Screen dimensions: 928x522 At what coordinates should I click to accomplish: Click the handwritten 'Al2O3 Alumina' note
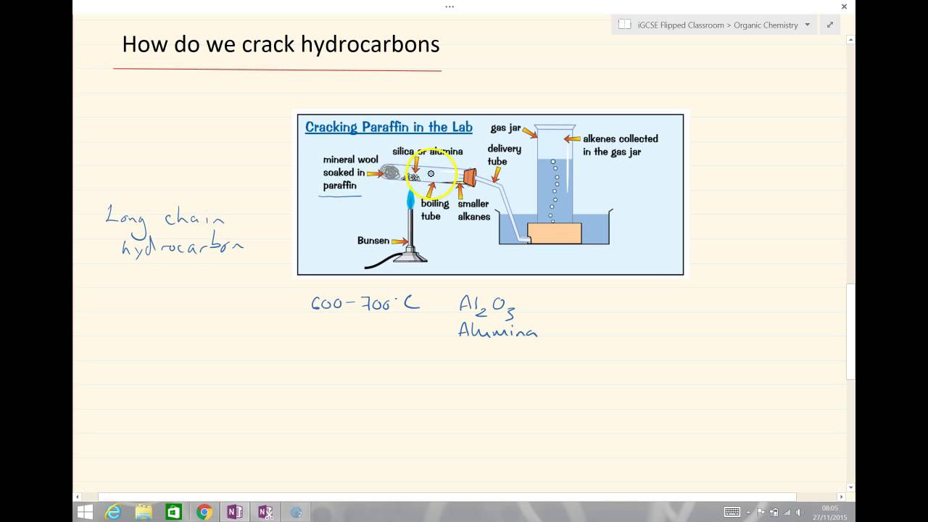coord(498,316)
